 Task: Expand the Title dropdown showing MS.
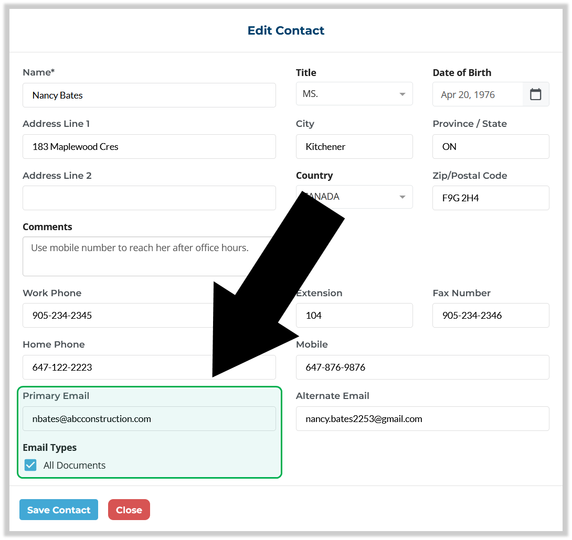[354, 94]
